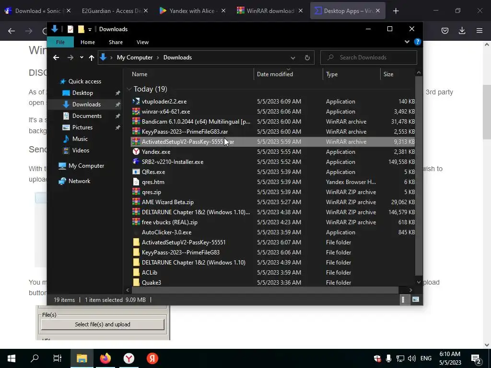Open the notification center icon
The width and height of the screenshot is (491, 368).
pos(476,359)
